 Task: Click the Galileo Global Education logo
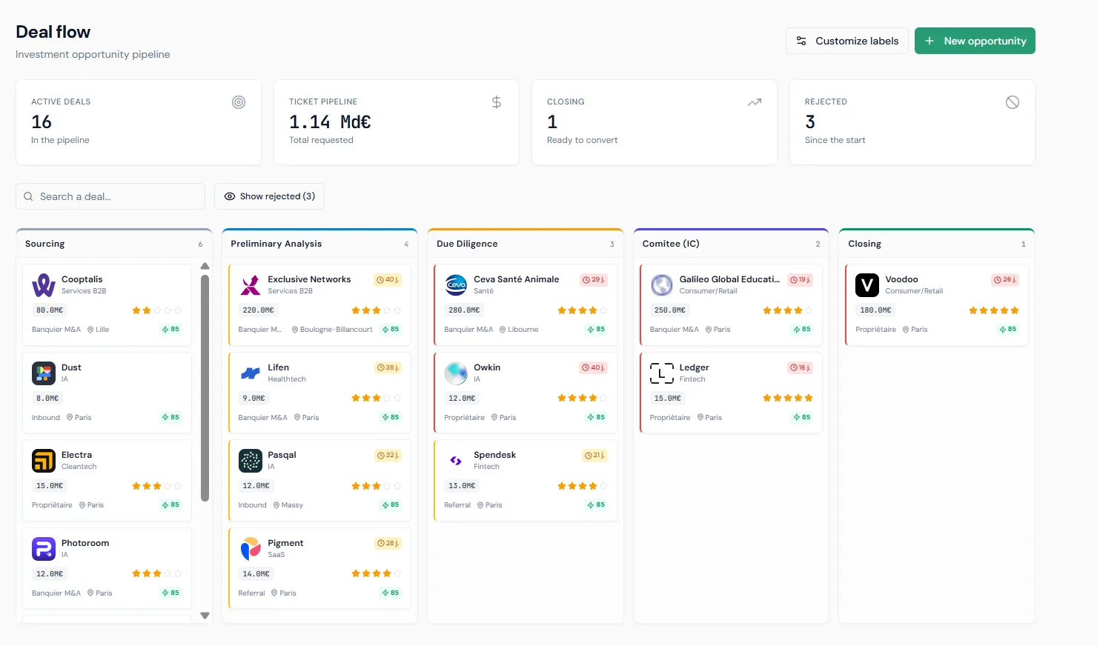point(662,285)
